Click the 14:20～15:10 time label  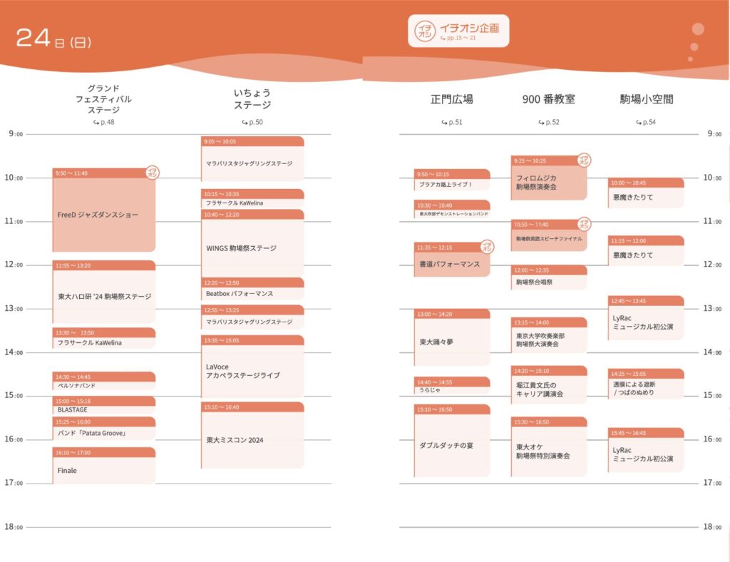[532, 371]
